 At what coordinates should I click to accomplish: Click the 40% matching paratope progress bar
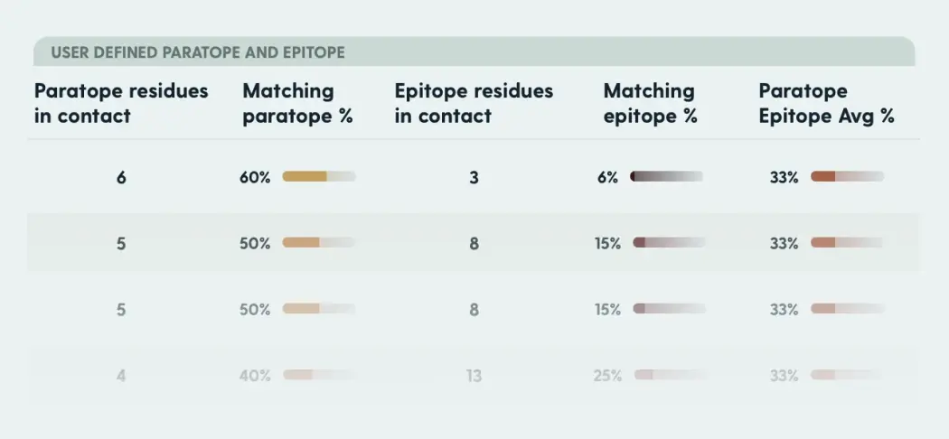(x=318, y=375)
